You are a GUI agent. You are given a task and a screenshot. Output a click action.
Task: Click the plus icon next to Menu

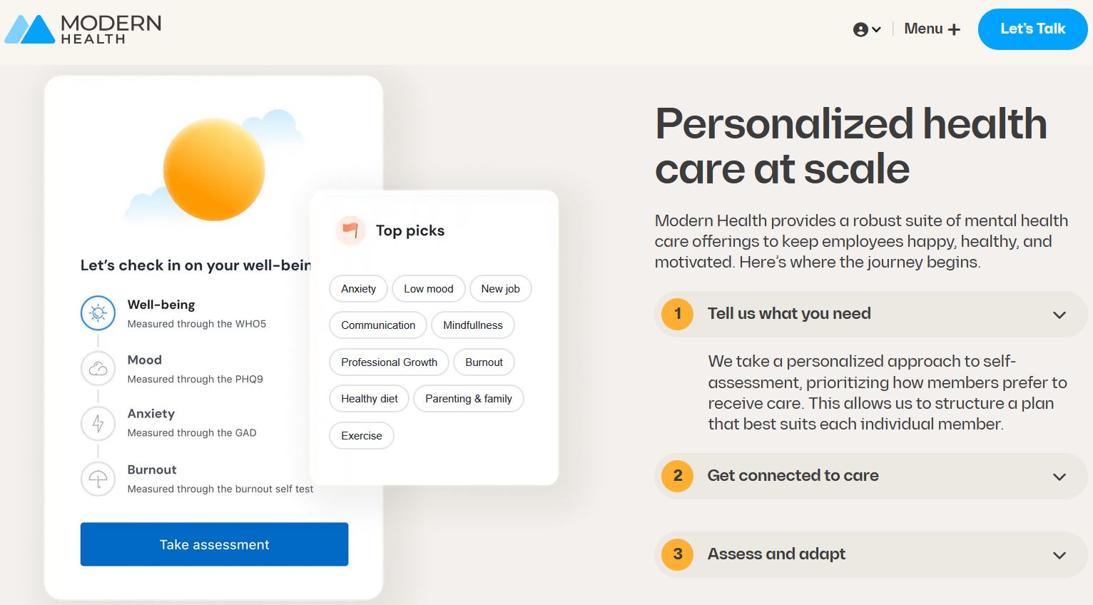pos(955,29)
